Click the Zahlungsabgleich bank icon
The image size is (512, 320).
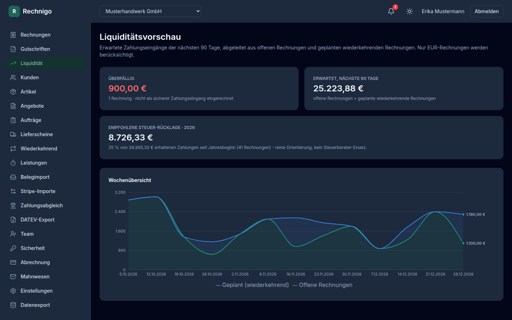[x=13, y=206]
